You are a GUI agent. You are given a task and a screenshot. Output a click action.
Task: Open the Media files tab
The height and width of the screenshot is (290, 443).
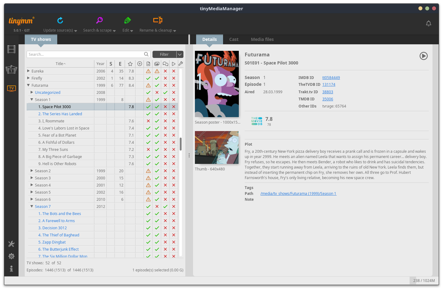tap(262, 39)
